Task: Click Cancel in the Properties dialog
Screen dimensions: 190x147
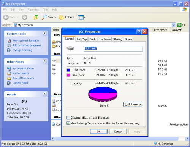Action: click(x=118, y=132)
